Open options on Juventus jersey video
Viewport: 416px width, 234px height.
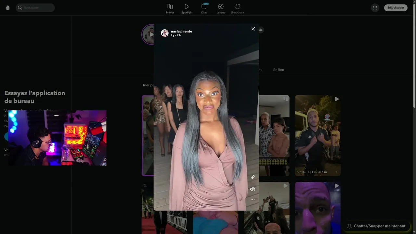pos(336,172)
